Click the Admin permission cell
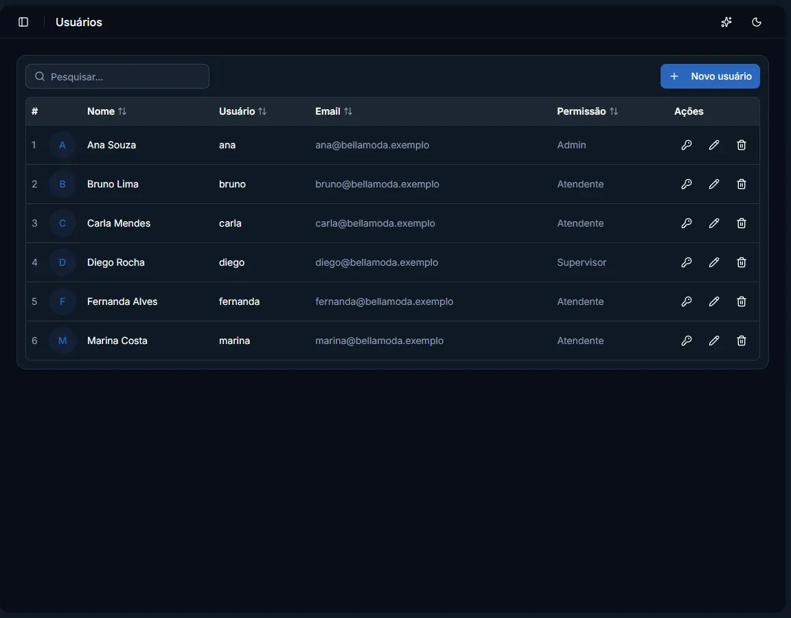This screenshot has height=618, width=791. coord(571,145)
